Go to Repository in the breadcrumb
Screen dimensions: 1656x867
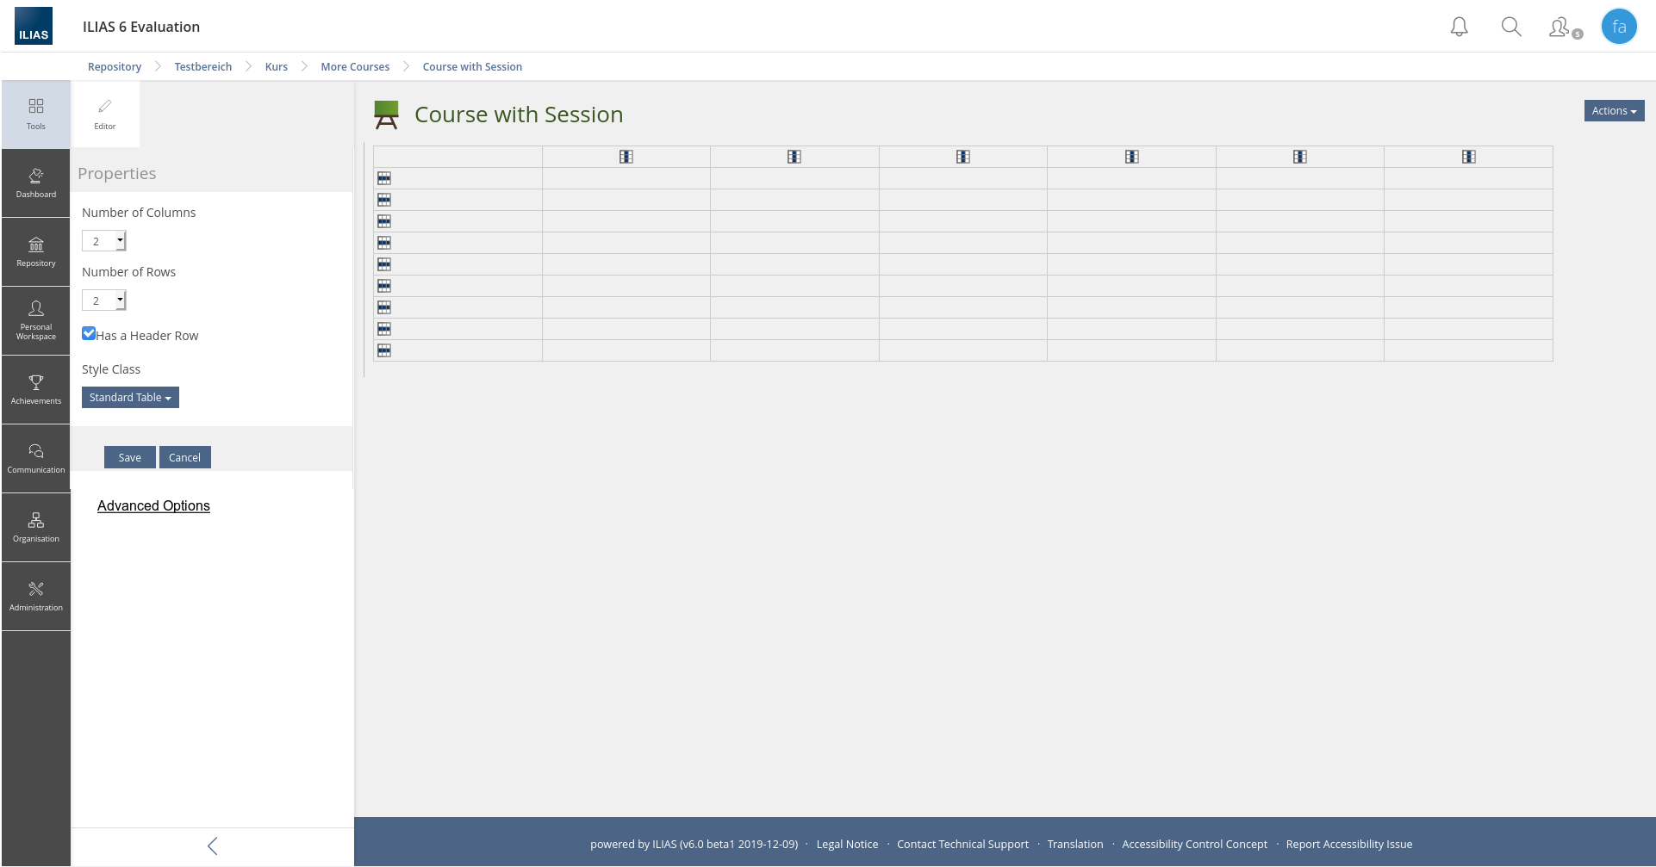[115, 67]
